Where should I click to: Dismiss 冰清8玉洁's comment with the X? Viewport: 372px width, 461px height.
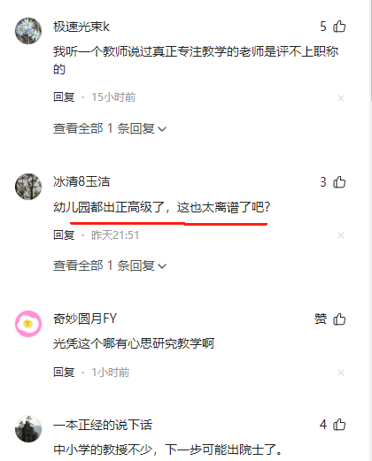(341, 235)
